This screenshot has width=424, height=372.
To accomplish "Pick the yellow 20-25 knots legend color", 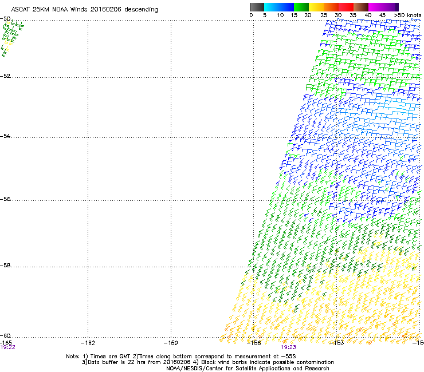I will point(316,7).
